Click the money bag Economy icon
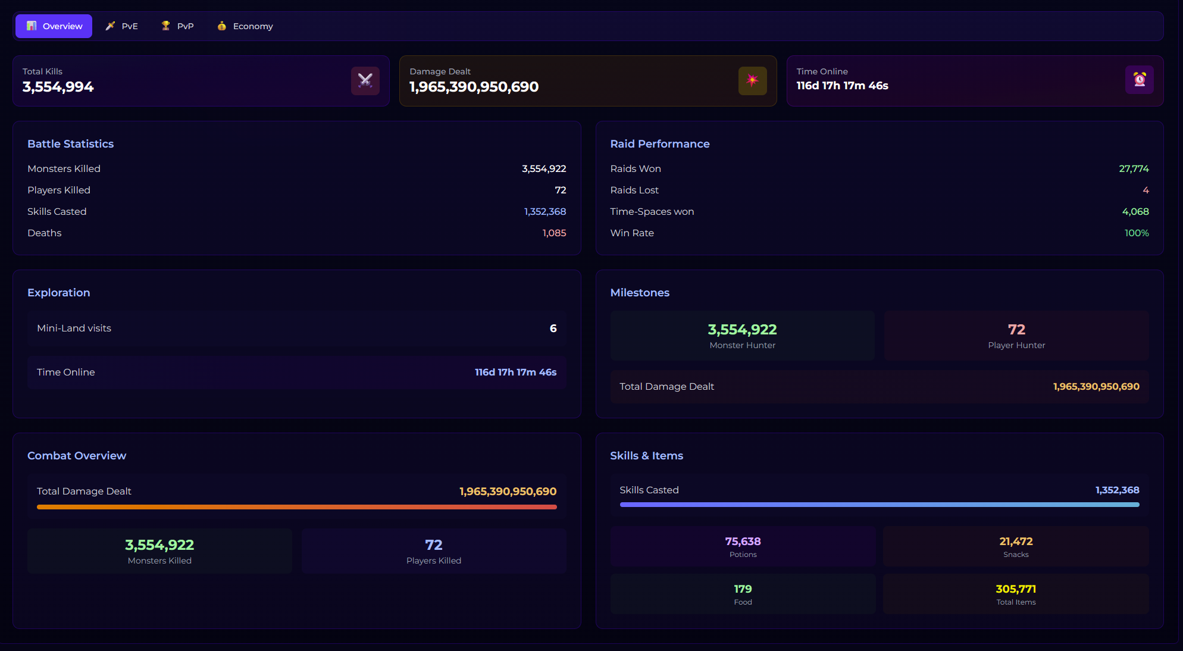 click(221, 26)
